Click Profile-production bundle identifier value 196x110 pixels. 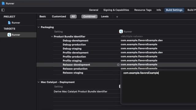139,56
